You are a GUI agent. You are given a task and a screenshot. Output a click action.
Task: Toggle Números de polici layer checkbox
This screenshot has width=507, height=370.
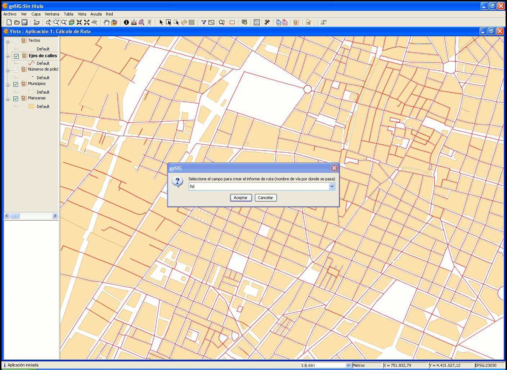[x=15, y=70]
